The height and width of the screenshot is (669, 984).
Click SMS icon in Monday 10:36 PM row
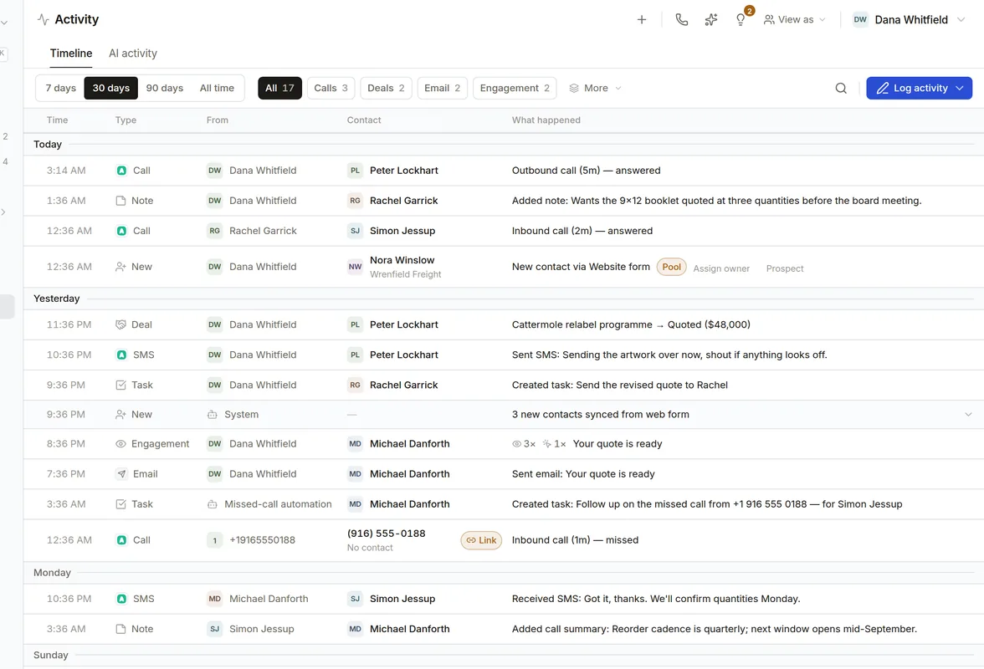click(122, 599)
